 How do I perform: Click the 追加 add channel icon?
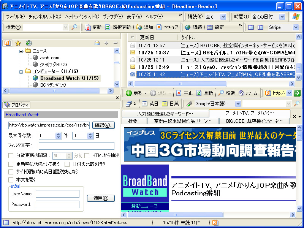138,28
